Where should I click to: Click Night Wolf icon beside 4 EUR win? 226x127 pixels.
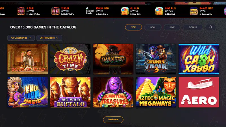coord(21,11)
